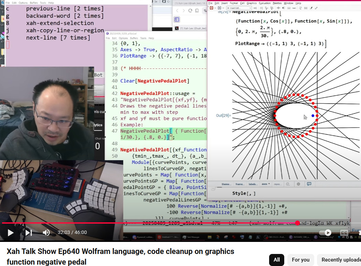The image size is (361, 266).
Task: Open the Insert Cell dropdown
Action: click(x=239, y=8)
